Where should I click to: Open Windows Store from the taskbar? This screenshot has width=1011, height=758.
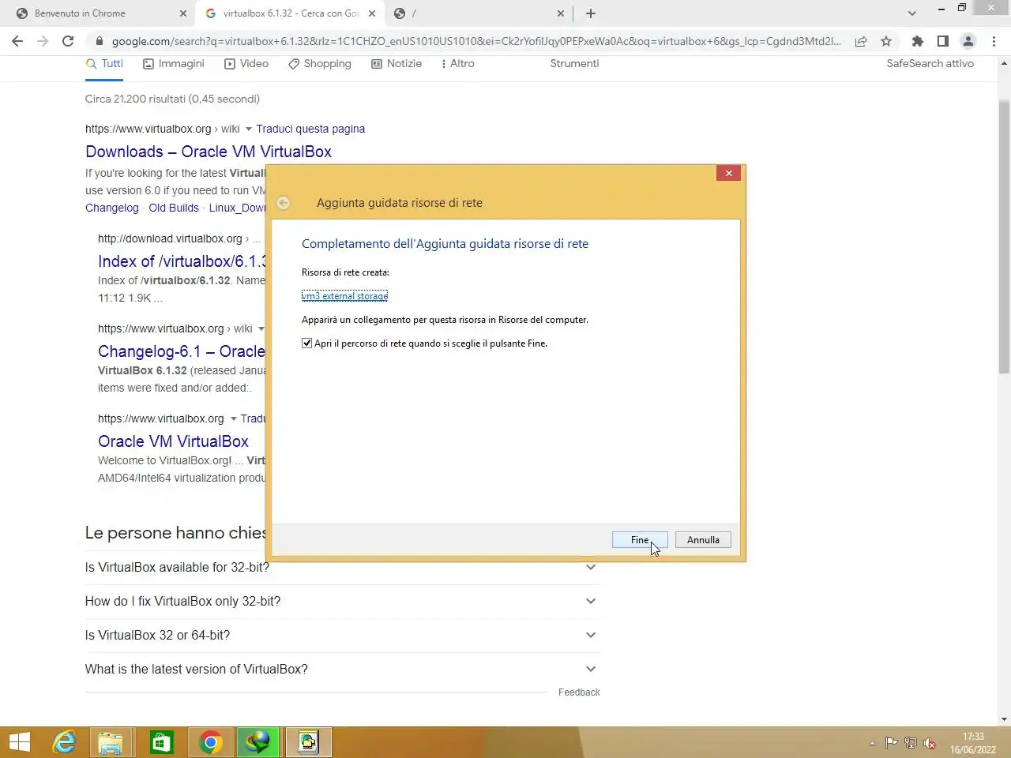(161, 742)
